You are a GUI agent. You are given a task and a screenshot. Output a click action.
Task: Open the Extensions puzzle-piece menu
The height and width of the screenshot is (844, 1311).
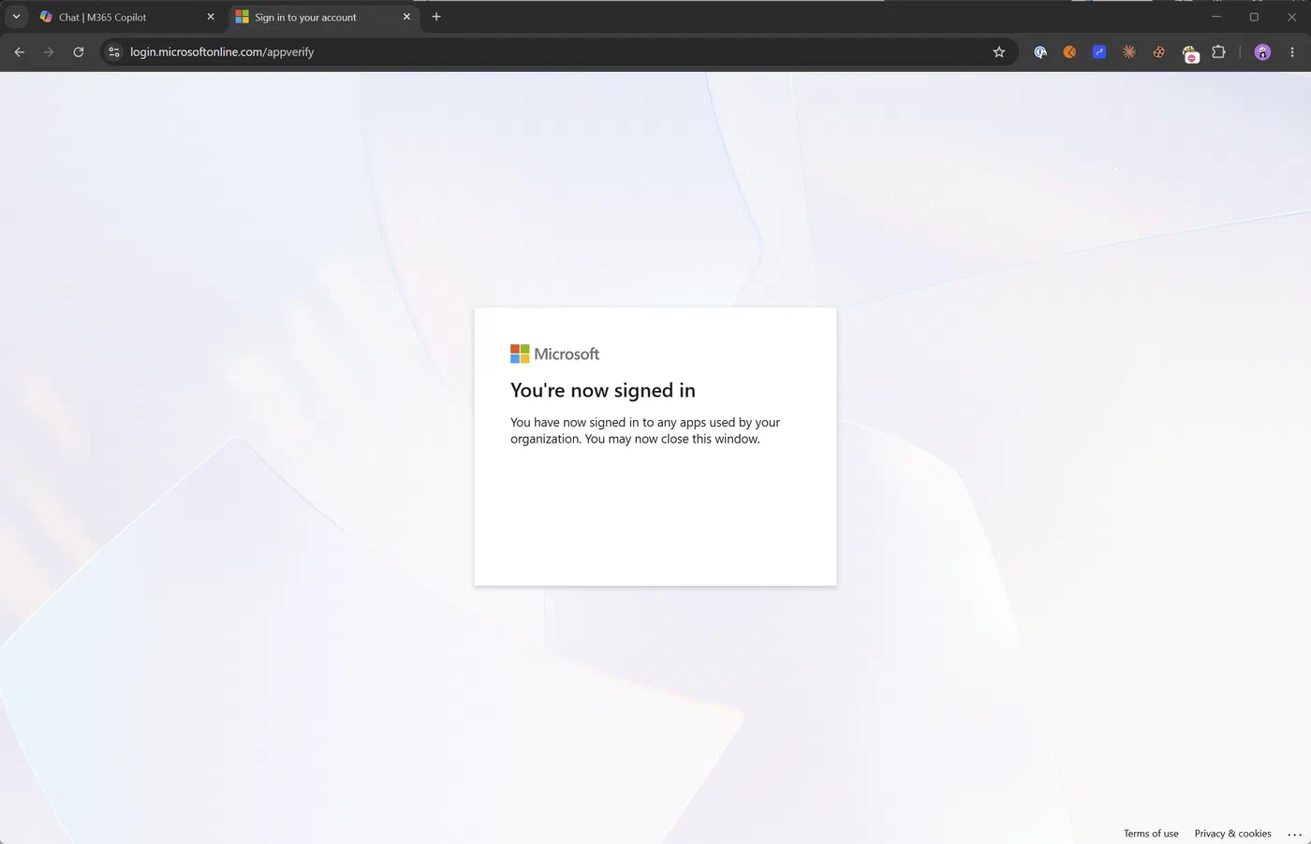(x=1218, y=52)
